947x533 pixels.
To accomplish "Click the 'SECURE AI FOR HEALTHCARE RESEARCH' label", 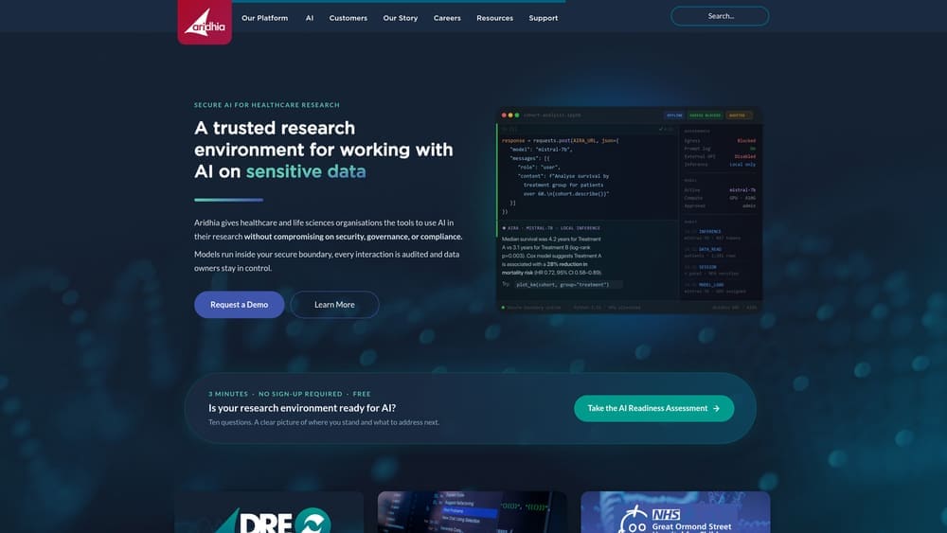I will coord(267,105).
